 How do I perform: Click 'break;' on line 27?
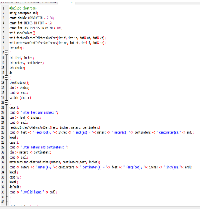click(14, 137)
